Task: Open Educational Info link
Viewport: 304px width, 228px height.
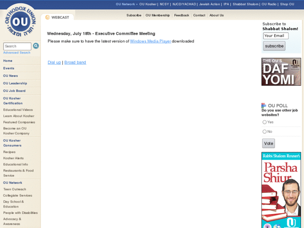Action: click(15, 164)
